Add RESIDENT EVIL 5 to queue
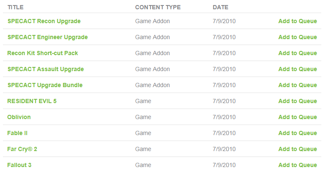 tap(297, 101)
